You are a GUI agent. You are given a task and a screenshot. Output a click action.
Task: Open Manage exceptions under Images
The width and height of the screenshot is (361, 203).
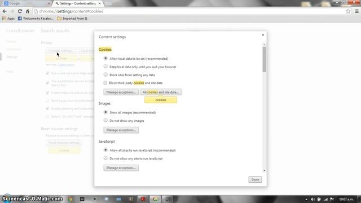121,130
